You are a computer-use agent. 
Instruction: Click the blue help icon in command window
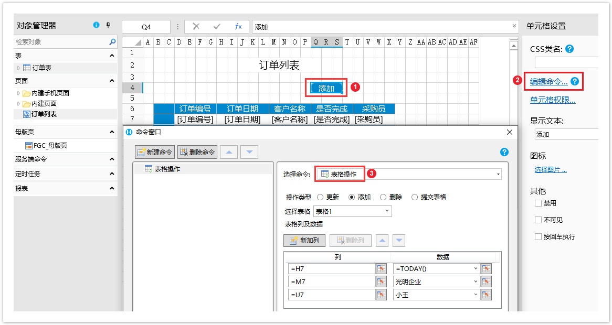pos(504,152)
